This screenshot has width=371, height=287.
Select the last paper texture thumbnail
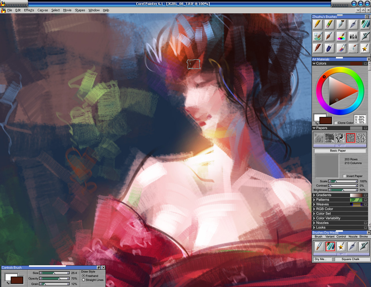(361, 138)
